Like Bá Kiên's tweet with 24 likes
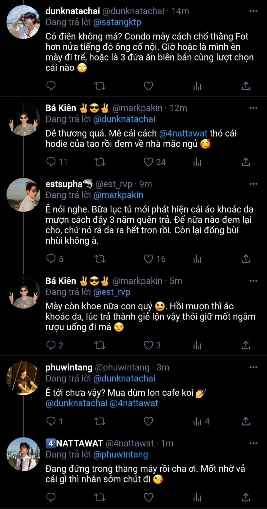Viewport: 267px width, 509px height. coord(148,162)
